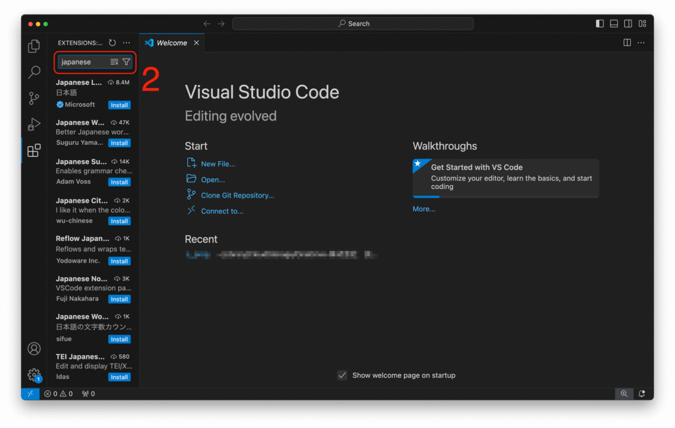Split the editor to the right

[x=628, y=43]
